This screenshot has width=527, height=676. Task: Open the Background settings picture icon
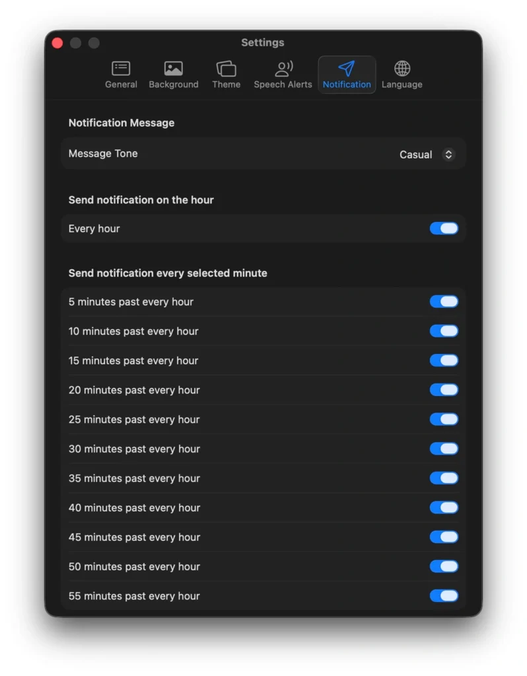click(x=174, y=69)
